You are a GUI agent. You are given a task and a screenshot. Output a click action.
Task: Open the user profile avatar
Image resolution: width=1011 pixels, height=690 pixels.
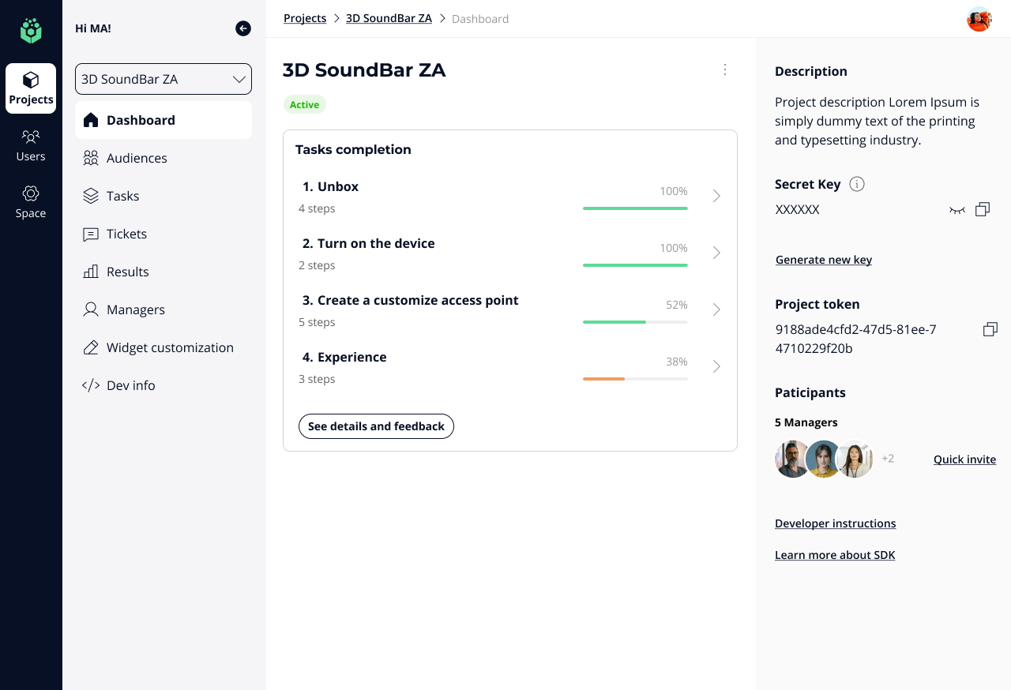pyautogui.click(x=979, y=19)
